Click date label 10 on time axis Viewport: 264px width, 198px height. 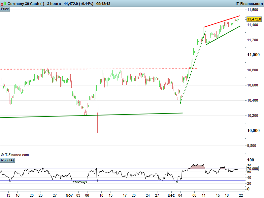pos(101,195)
